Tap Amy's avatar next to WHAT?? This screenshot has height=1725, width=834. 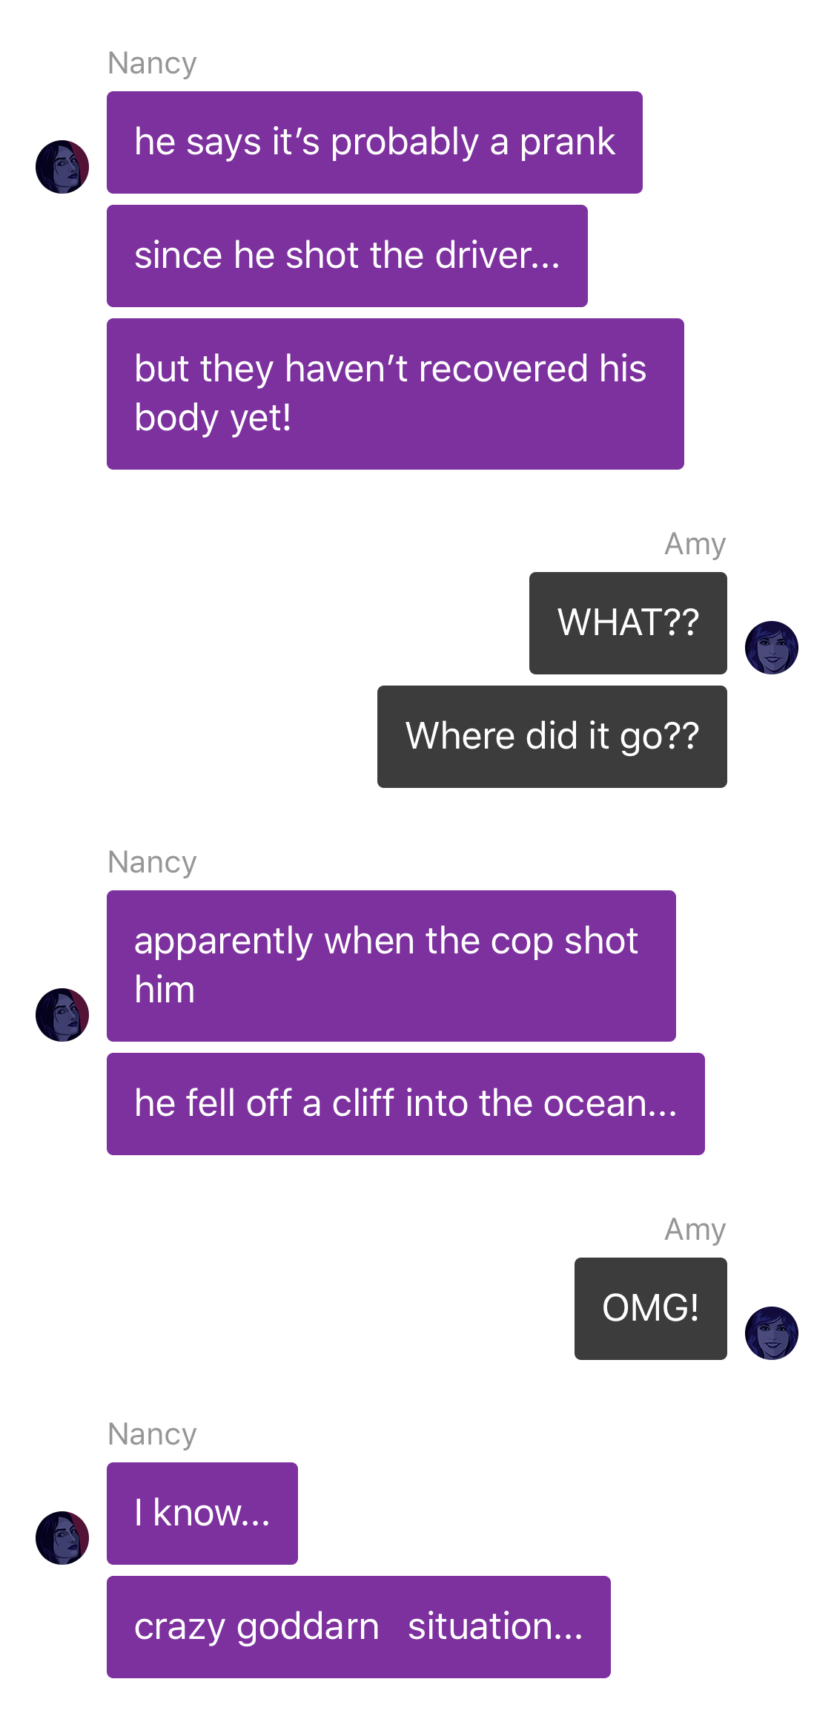[x=772, y=648]
